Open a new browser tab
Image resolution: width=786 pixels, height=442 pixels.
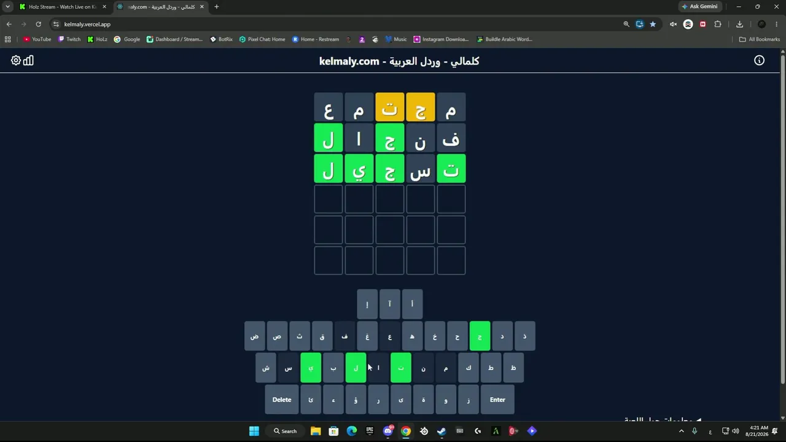tap(216, 7)
